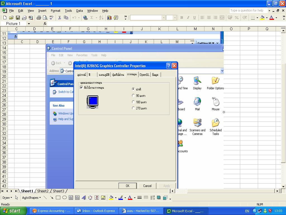This screenshot has width=286, height=215.
Task: Click the Merge and Center icon
Action: click(222, 18)
